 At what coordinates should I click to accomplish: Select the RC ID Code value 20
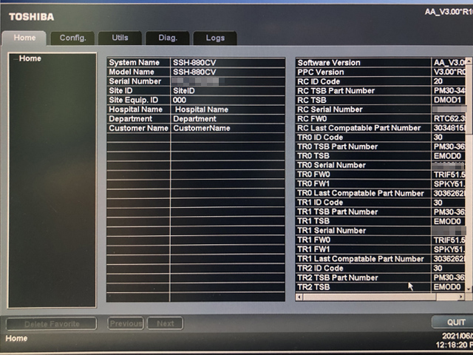449,81
